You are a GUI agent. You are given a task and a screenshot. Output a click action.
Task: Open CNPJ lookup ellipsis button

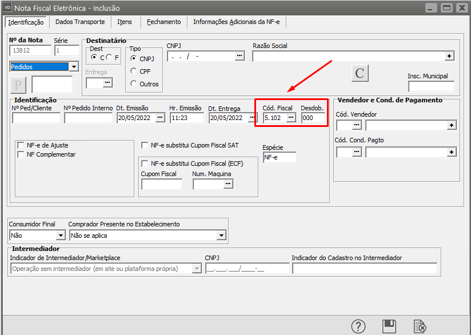point(240,56)
